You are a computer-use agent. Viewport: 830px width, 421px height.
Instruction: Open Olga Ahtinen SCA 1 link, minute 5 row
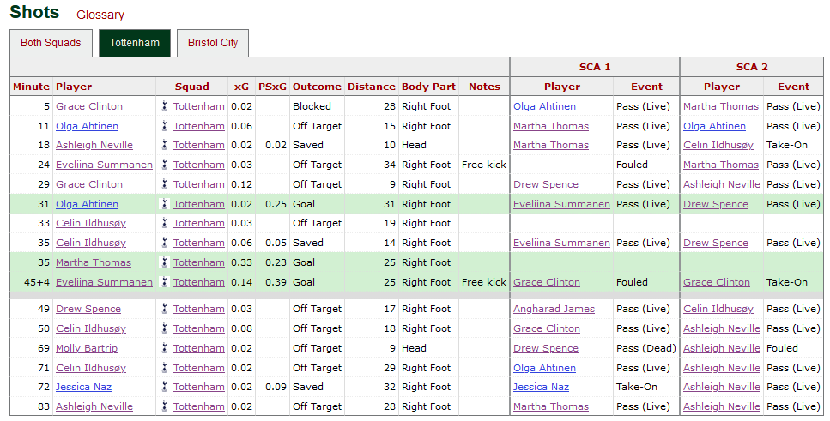544,106
